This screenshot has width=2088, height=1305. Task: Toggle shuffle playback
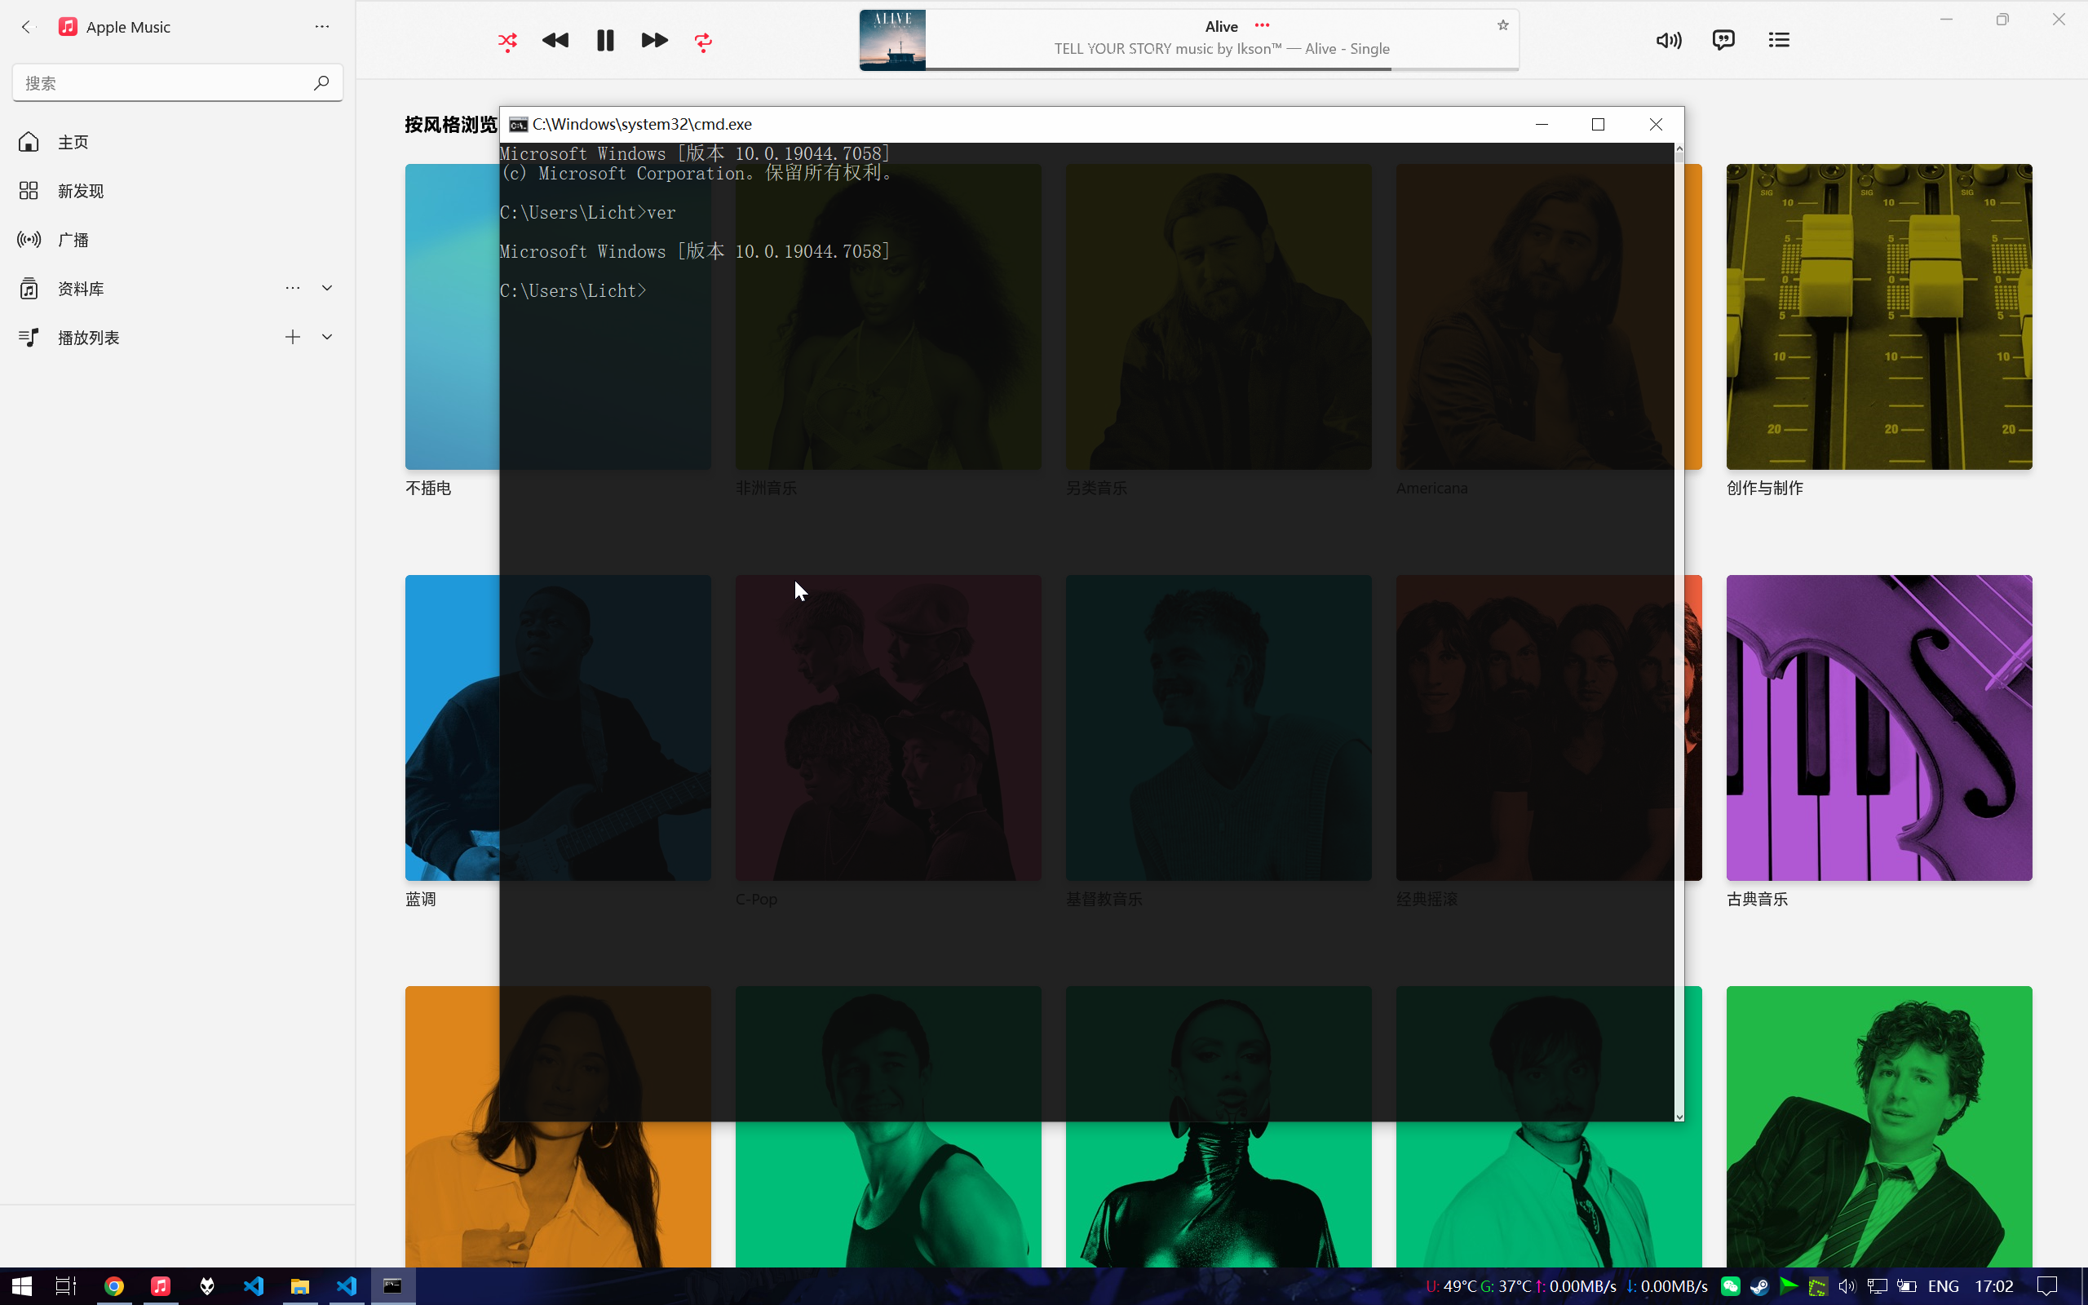click(507, 41)
